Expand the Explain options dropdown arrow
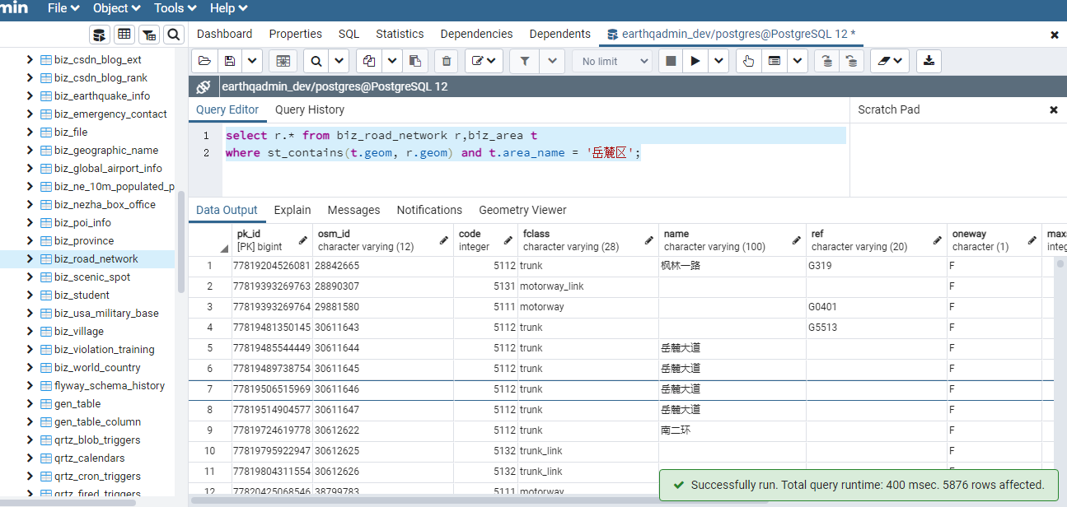 [x=797, y=61]
